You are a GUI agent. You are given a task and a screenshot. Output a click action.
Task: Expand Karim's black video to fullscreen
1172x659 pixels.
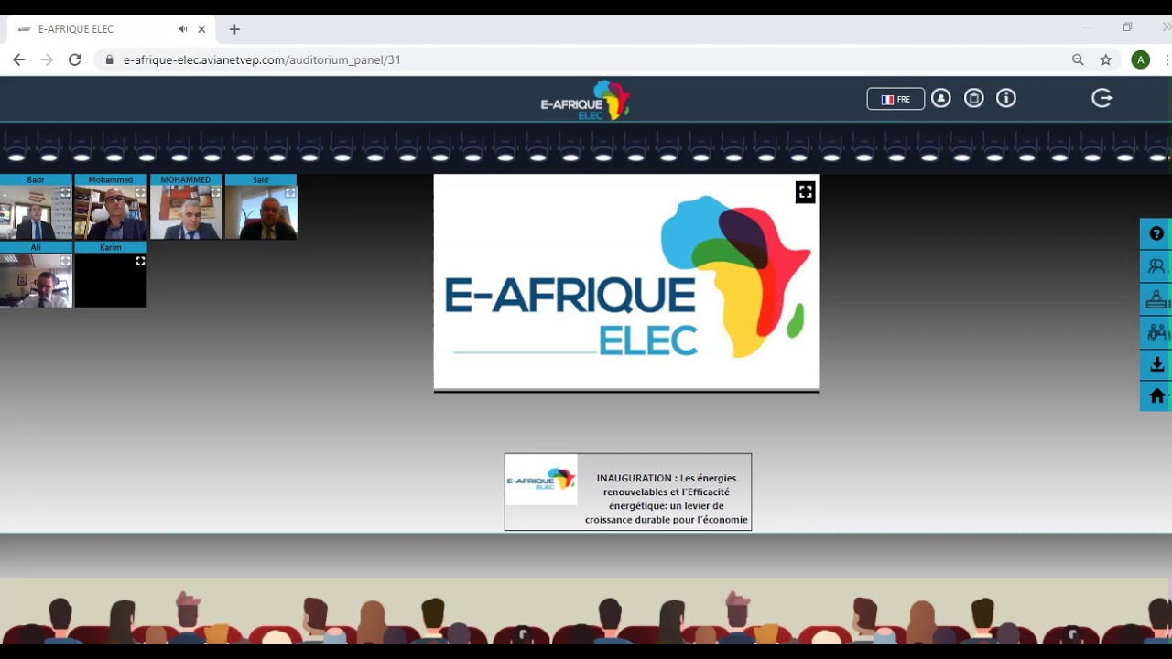[140, 261]
